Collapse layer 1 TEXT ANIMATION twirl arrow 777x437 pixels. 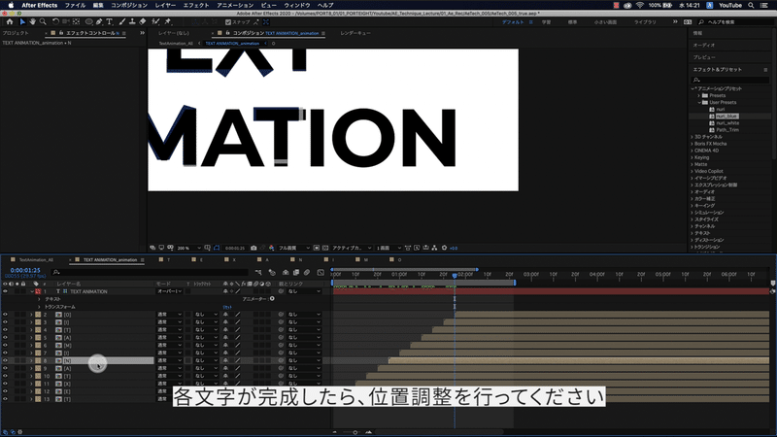[x=32, y=291]
